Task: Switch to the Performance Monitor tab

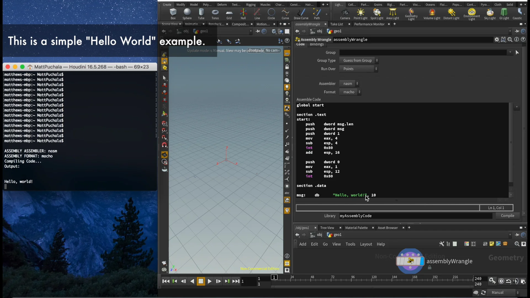Action: pyautogui.click(x=369, y=24)
